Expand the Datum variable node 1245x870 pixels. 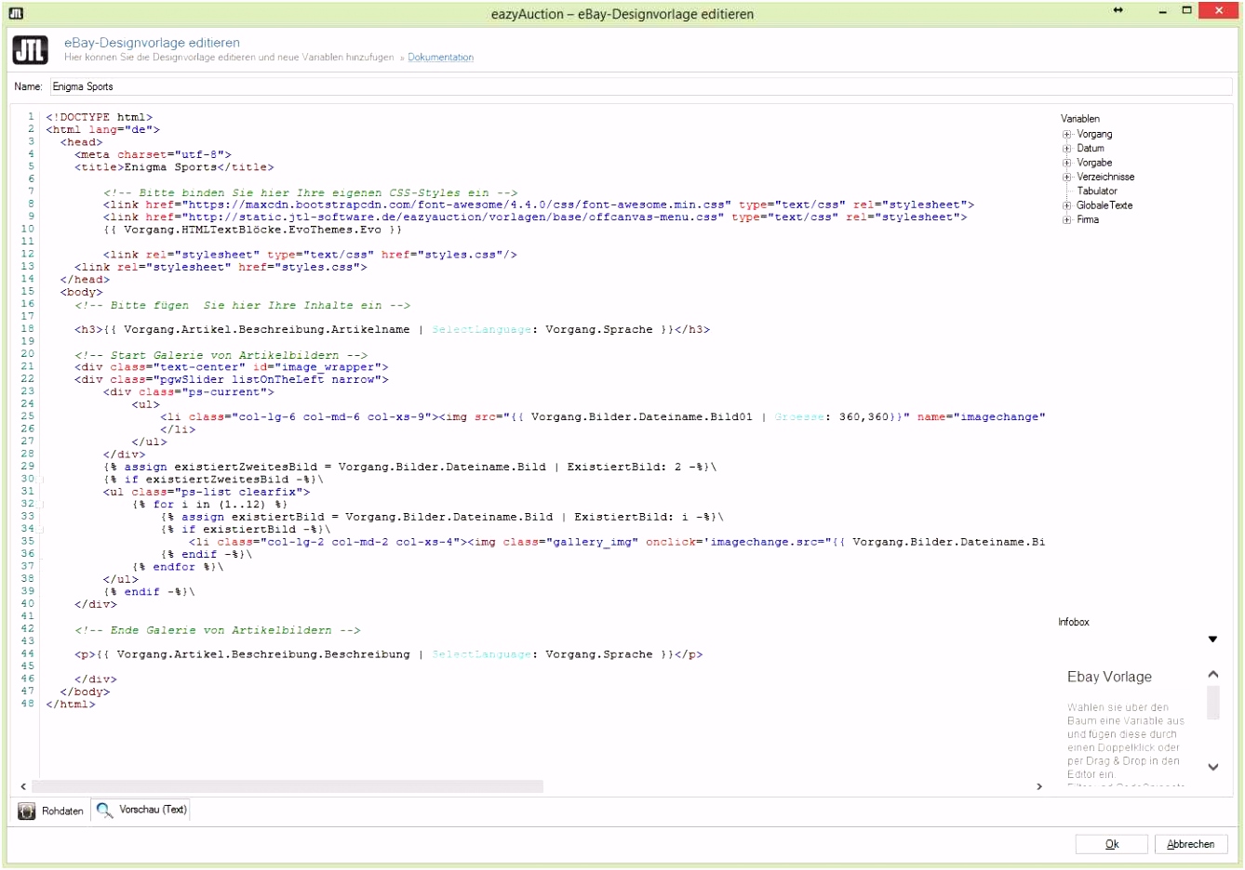point(1067,149)
